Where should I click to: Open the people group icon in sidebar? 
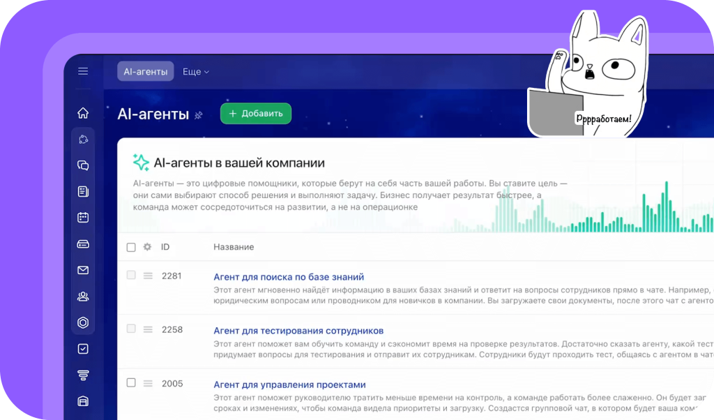click(83, 297)
